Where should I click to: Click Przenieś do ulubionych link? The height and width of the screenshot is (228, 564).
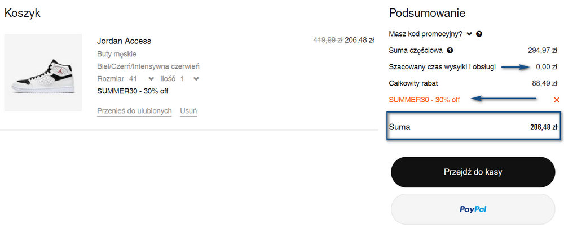pyautogui.click(x=134, y=111)
